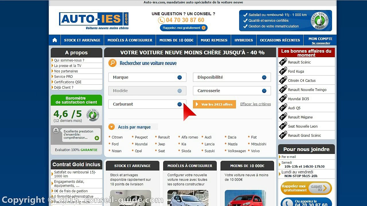
Task: Click the AUTO-IES.com logo
Action: coord(94,21)
